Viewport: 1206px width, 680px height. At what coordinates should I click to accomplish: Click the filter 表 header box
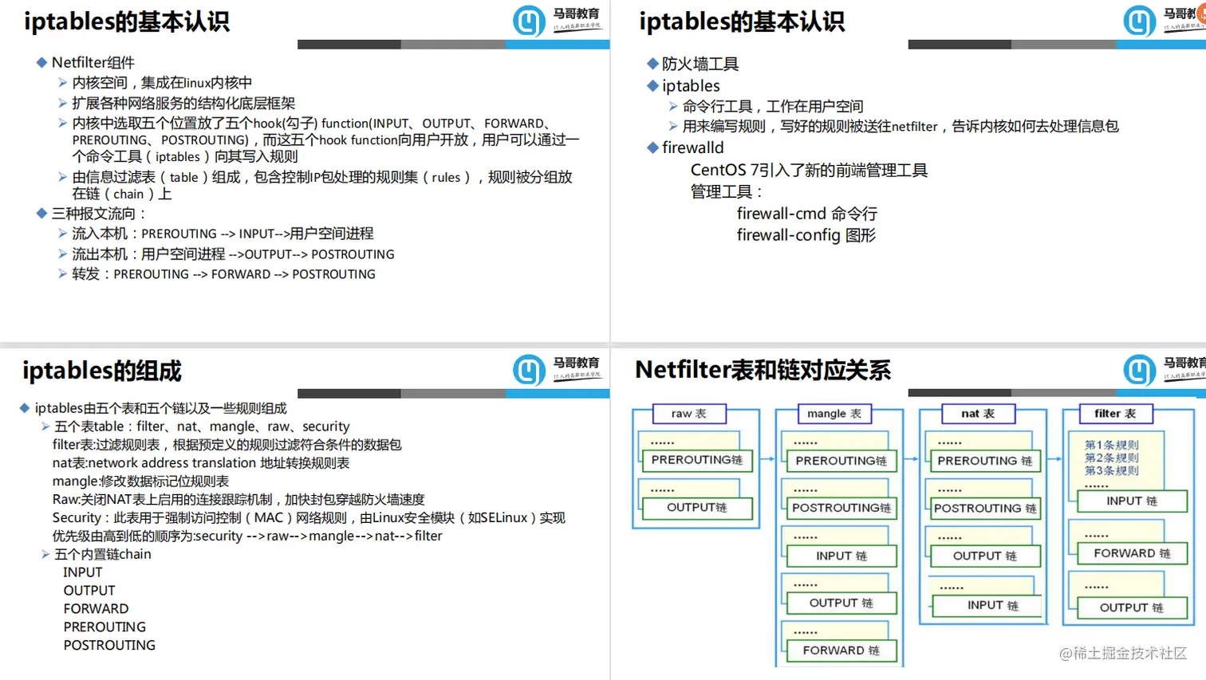coord(1115,414)
